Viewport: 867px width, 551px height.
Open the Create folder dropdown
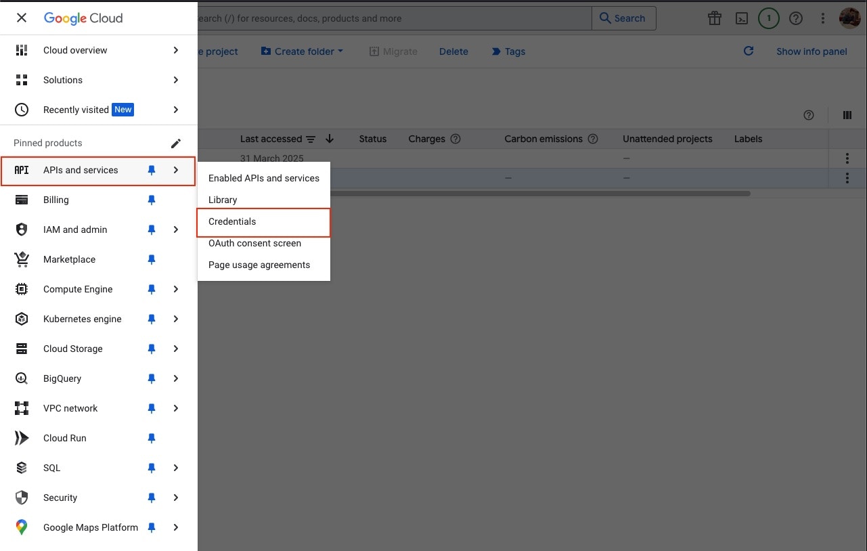tap(302, 51)
